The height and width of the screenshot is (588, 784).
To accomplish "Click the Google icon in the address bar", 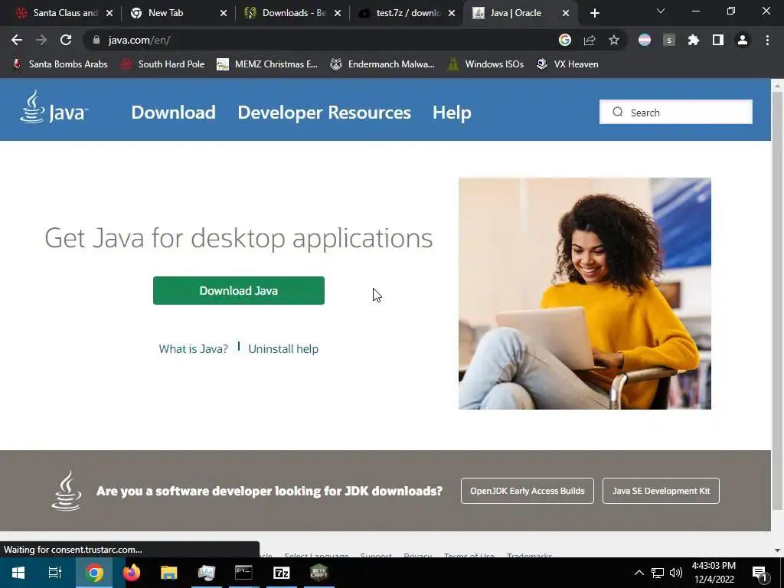I will [565, 40].
